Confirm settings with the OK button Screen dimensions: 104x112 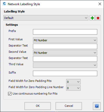click(38, 106)
